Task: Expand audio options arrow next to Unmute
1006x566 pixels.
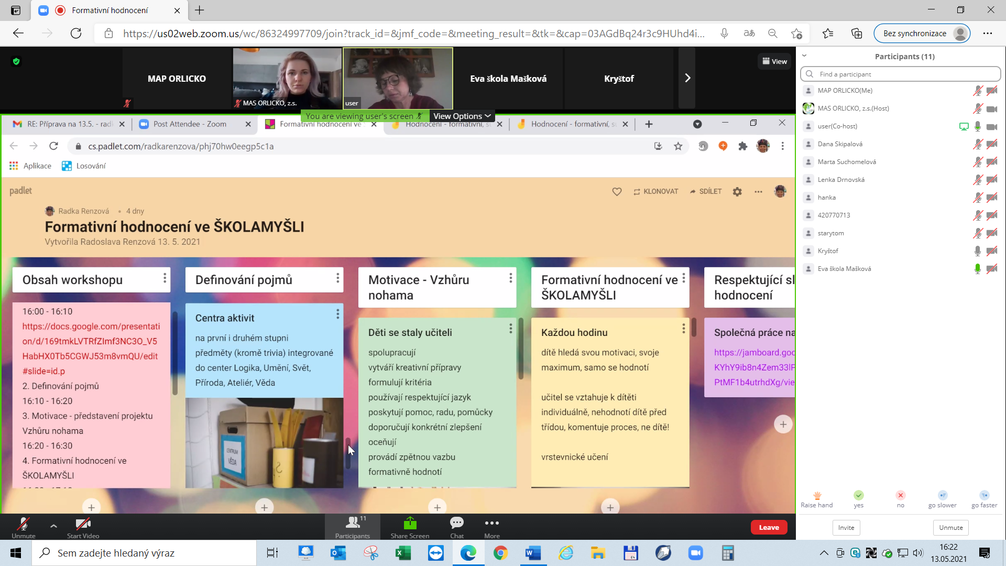Action: (x=53, y=526)
